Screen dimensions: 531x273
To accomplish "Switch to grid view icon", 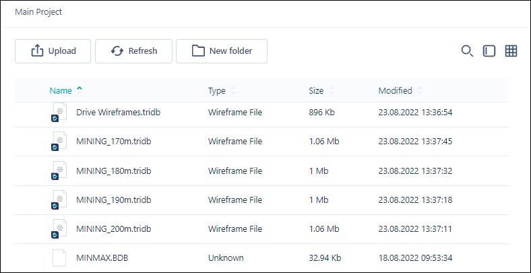I will [x=511, y=51].
